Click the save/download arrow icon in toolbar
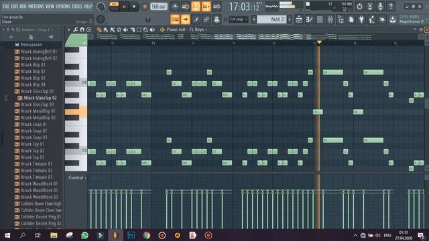The width and height of the screenshot is (429, 241). click(x=393, y=19)
